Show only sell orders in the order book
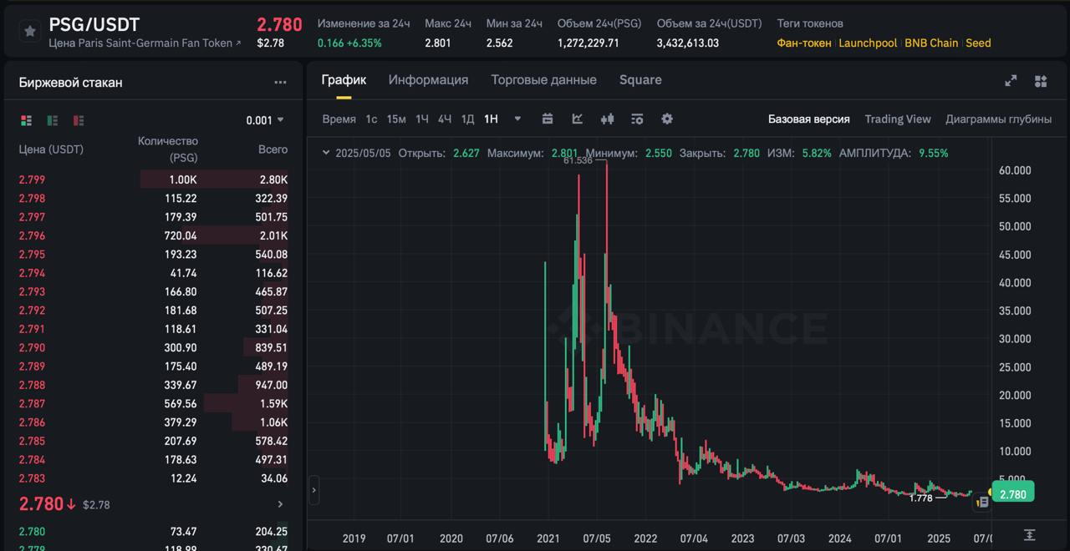The image size is (1070, 551). coord(79,120)
